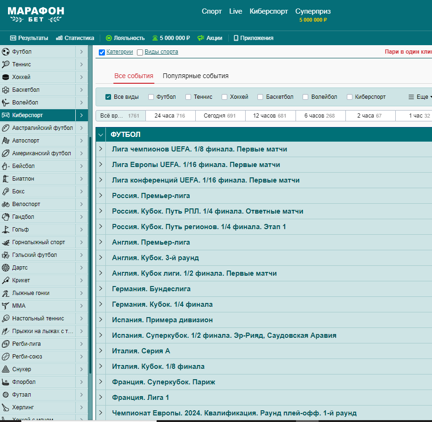Open the Live top menu

(x=236, y=11)
